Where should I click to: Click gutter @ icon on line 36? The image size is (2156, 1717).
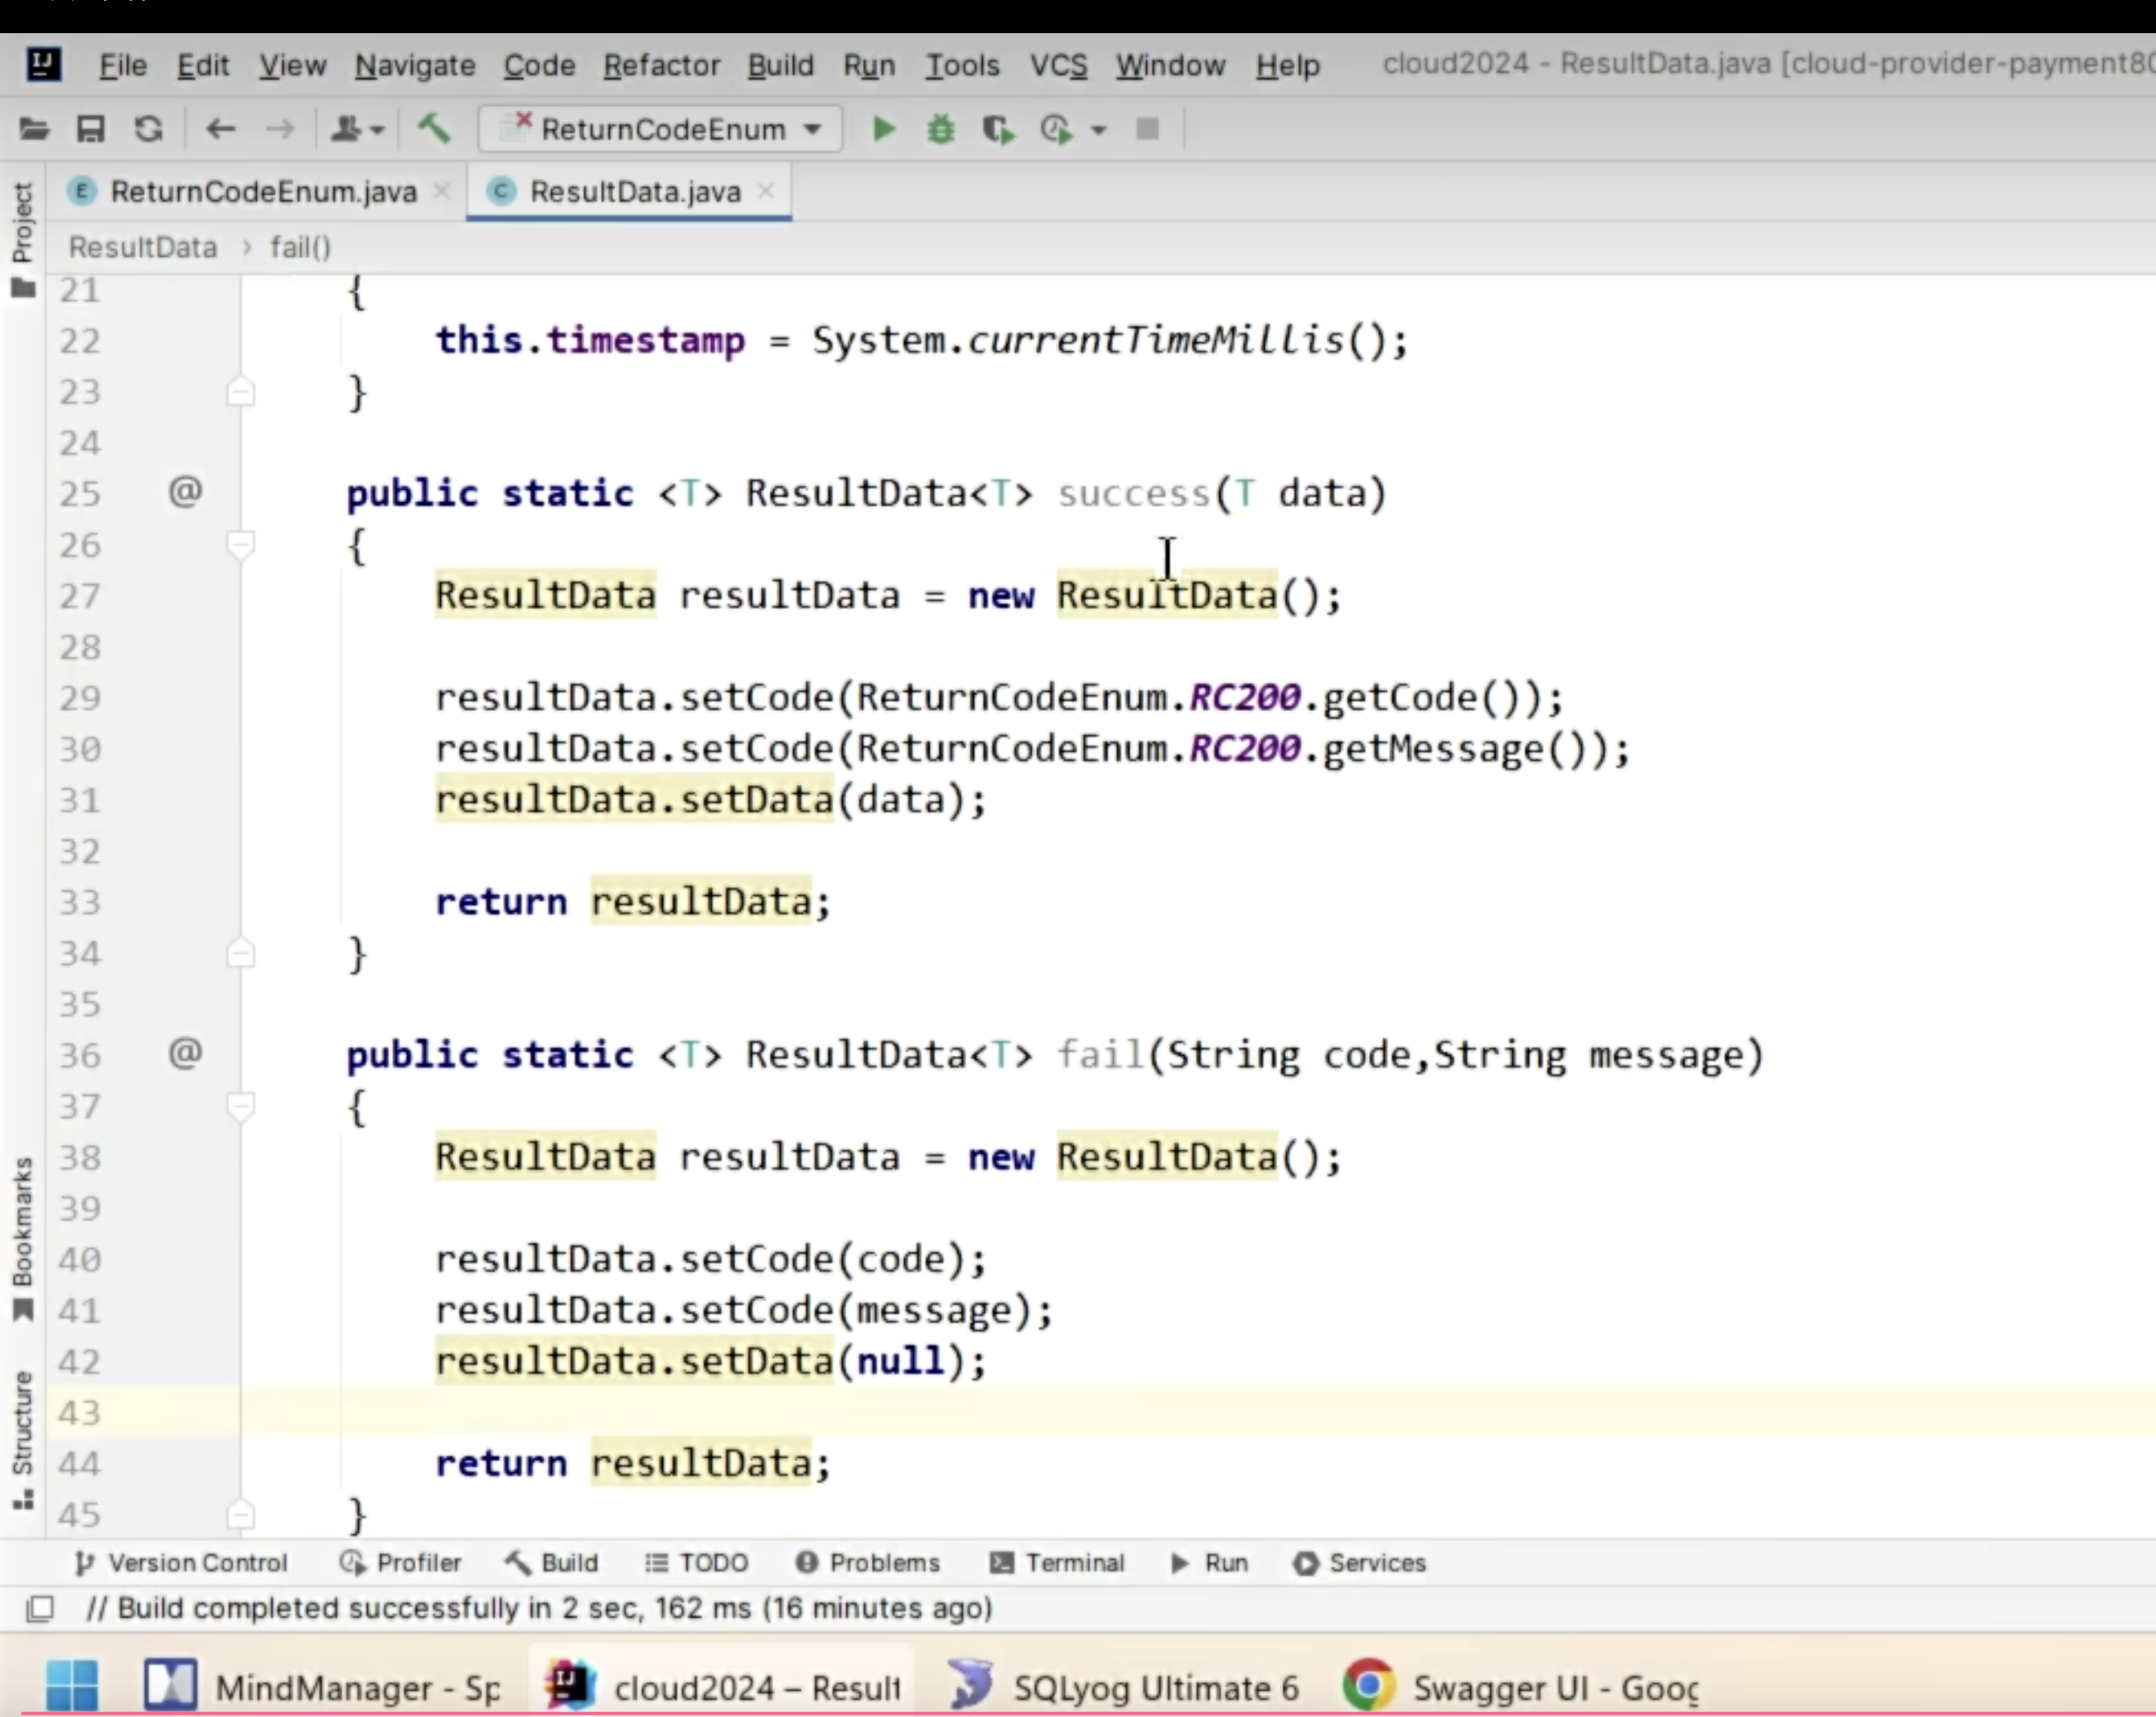pyautogui.click(x=185, y=1052)
